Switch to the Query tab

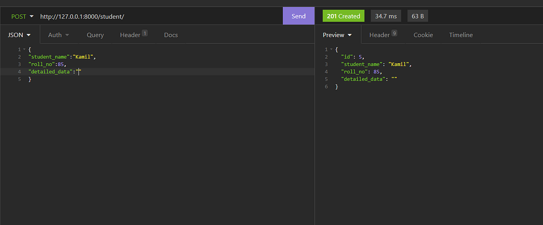(95, 35)
